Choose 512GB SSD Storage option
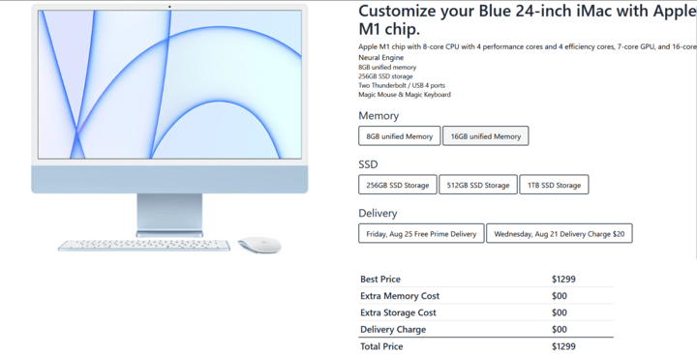 click(x=478, y=185)
